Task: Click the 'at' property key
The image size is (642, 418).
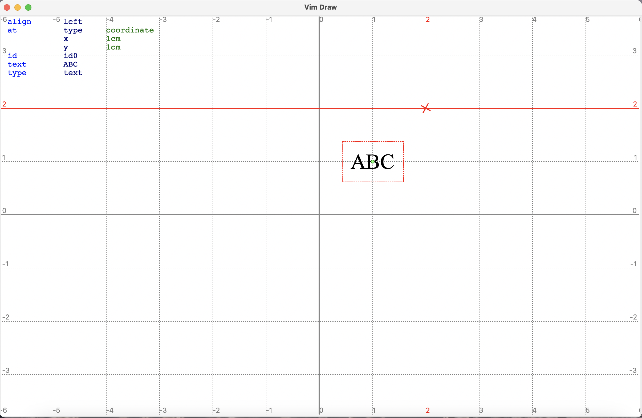Action: [12, 30]
